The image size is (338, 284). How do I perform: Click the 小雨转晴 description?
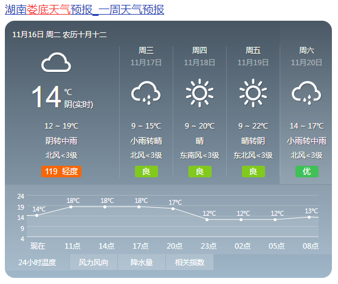tap(146, 141)
